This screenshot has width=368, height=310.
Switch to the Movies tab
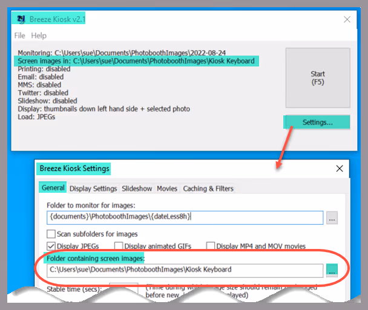[167, 189]
